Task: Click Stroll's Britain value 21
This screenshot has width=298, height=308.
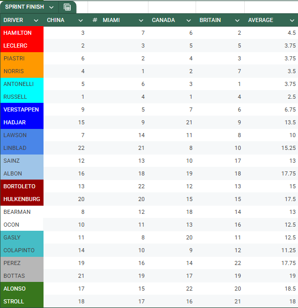Action: coord(238,301)
